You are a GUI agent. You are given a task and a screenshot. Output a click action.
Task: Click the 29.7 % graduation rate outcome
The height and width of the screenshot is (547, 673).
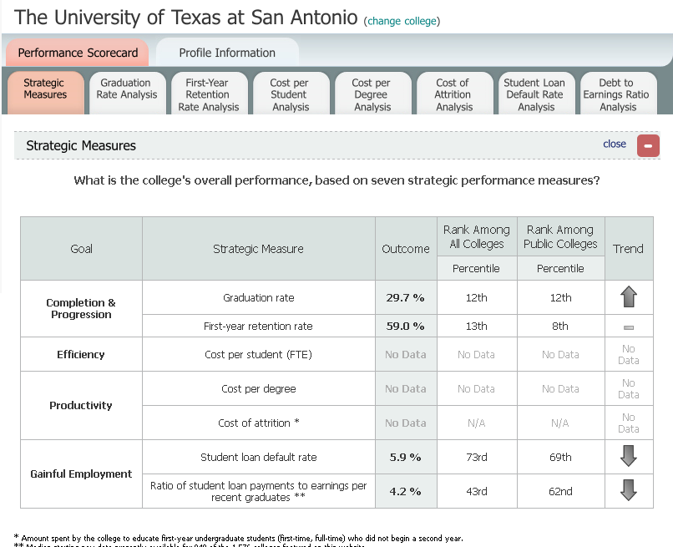[x=405, y=297]
